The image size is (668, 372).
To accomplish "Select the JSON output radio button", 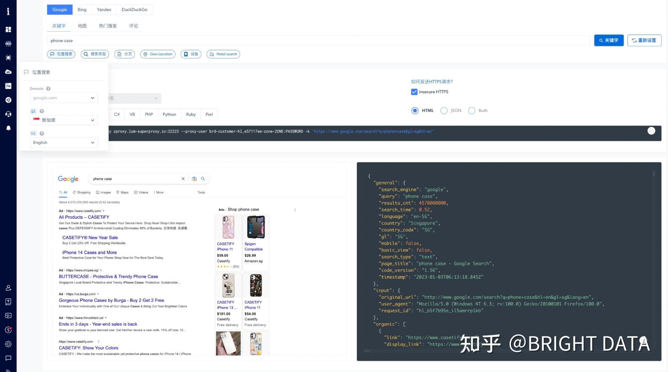I will (444, 111).
